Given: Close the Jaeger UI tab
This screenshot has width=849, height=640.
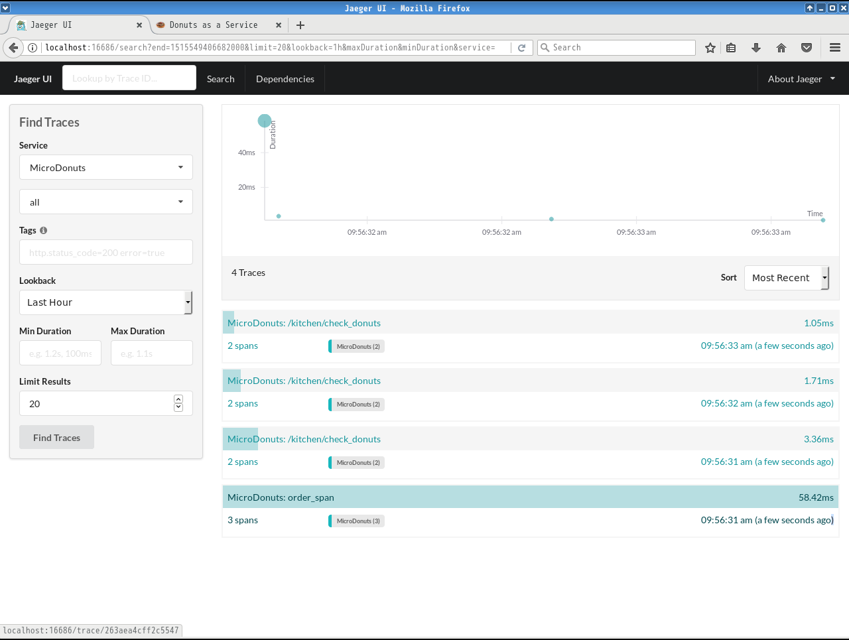Looking at the screenshot, I should pos(139,25).
